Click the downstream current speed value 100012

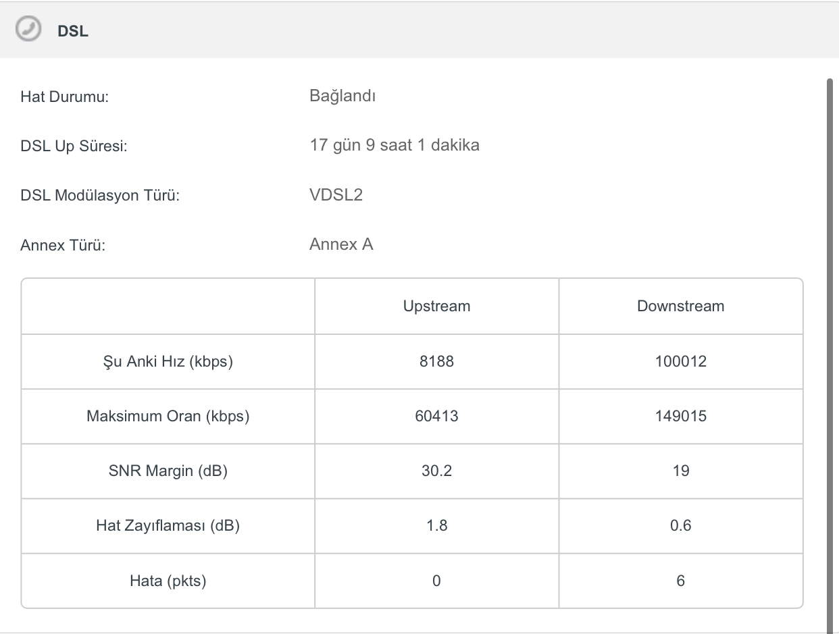(x=680, y=361)
